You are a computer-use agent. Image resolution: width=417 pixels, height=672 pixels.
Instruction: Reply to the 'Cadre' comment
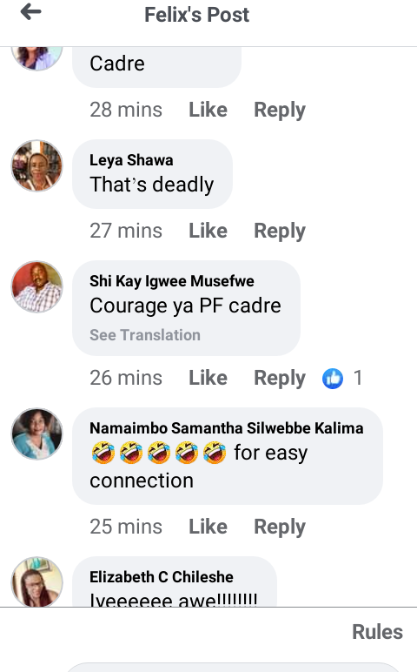280,111
